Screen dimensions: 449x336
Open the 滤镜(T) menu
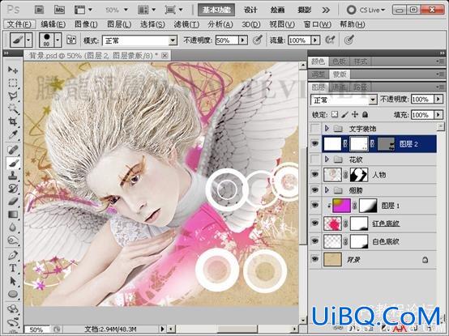pyautogui.click(x=186, y=24)
